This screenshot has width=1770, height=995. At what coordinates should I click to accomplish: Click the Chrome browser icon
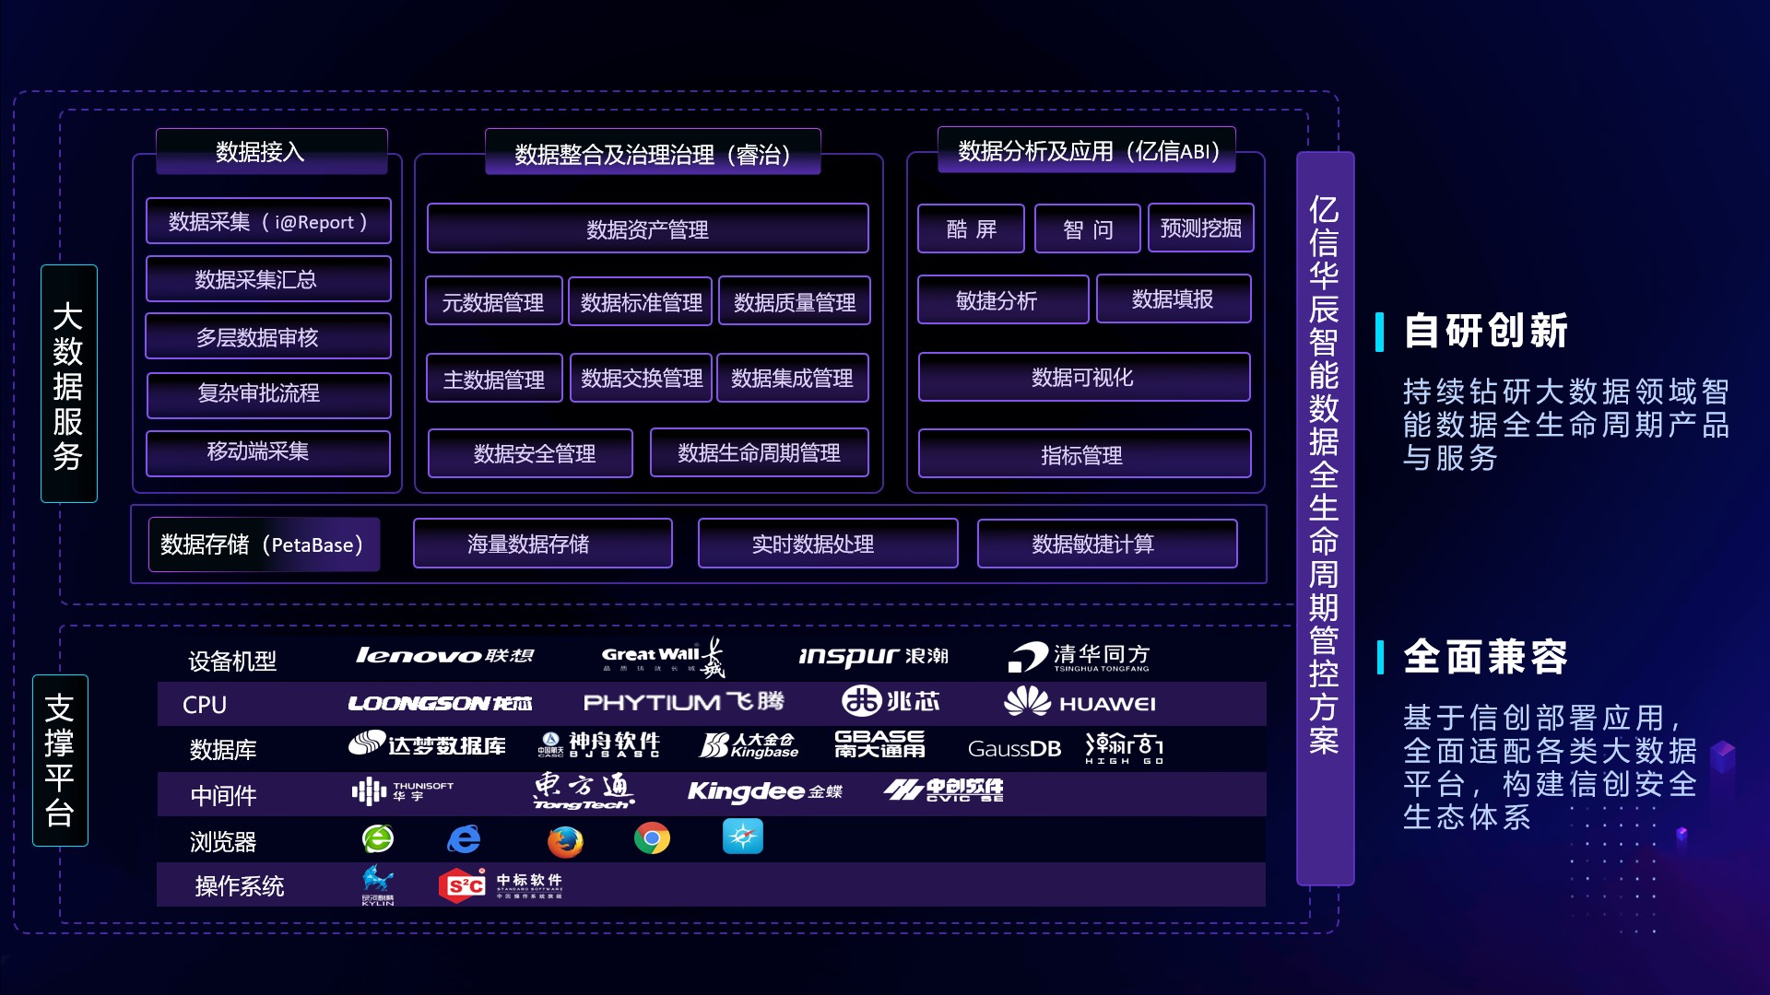coord(652,838)
